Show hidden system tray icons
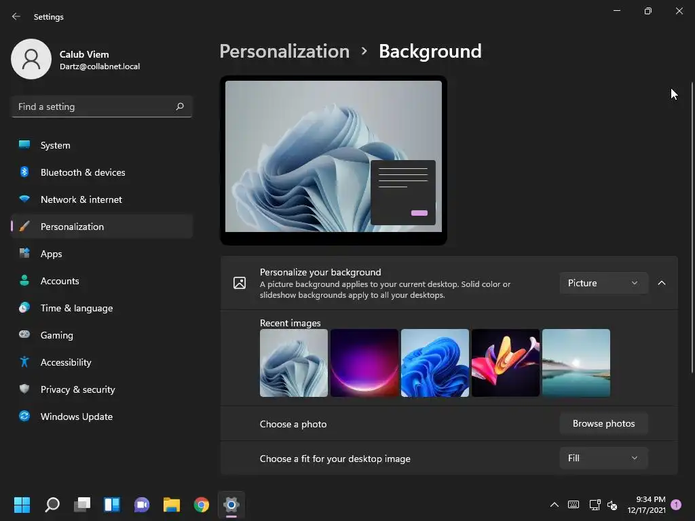 (554, 505)
